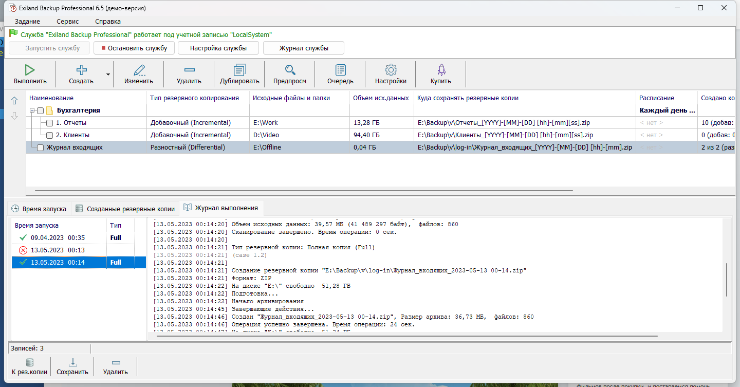Click the Дублировать icon

click(x=239, y=70)
